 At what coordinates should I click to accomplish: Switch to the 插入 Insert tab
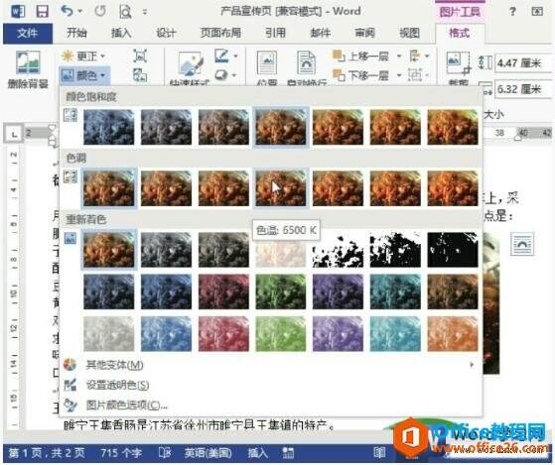(121, 34)
